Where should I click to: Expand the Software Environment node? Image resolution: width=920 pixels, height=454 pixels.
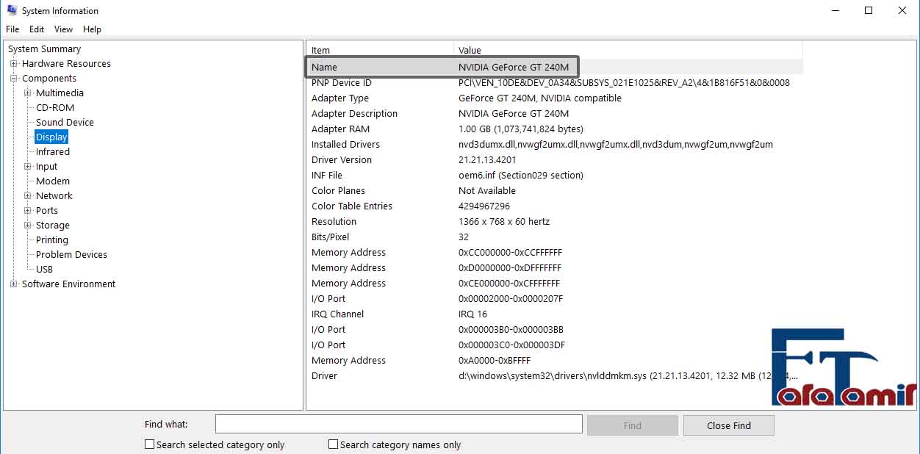13,284
